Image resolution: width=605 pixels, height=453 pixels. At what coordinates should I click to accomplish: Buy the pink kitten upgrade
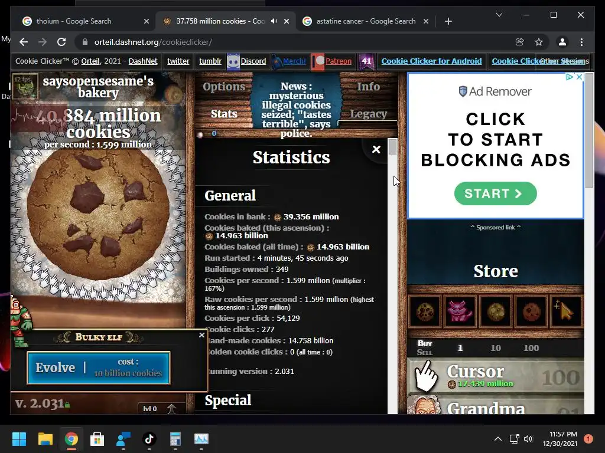click(460, 311)
